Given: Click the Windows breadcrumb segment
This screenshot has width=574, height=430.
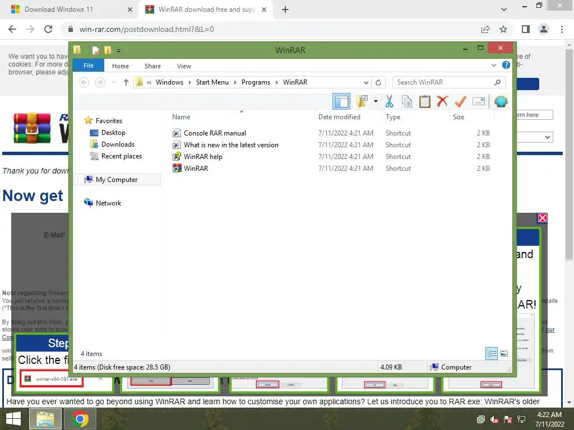Looking at the screenshot, I should pos(169,82).
